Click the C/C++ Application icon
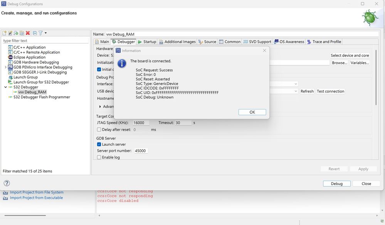This screenshot has width=385, height=225. [10, 47]
